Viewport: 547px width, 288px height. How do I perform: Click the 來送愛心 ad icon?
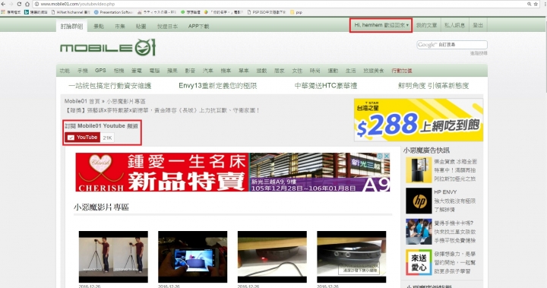click(419, 262)
